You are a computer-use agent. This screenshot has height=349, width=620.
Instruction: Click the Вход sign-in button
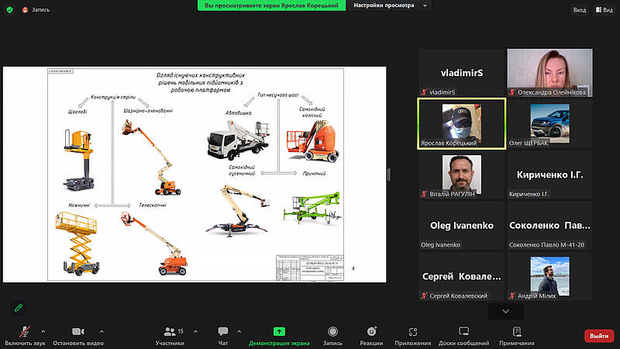579,10
